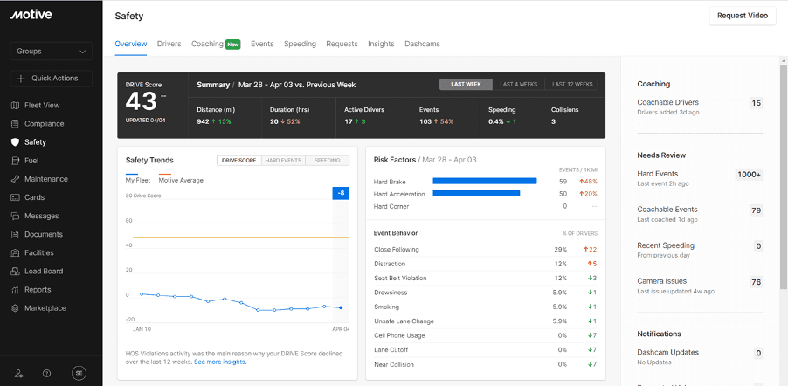Image resolution: width=788 pixels, height=386 pixels.
Task: Click the Marketplace icon in sidebar
Action: pos(15,308)
